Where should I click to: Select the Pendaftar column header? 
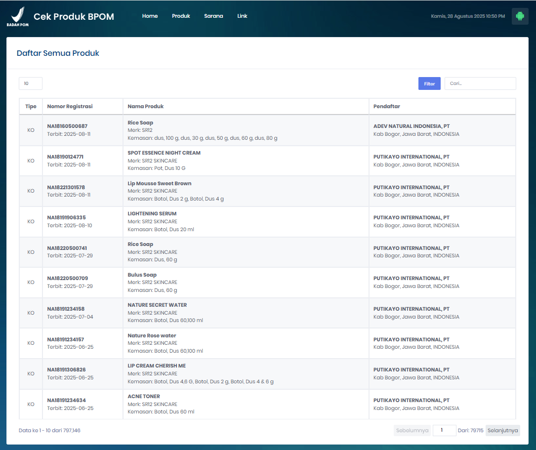coord(387,106)
